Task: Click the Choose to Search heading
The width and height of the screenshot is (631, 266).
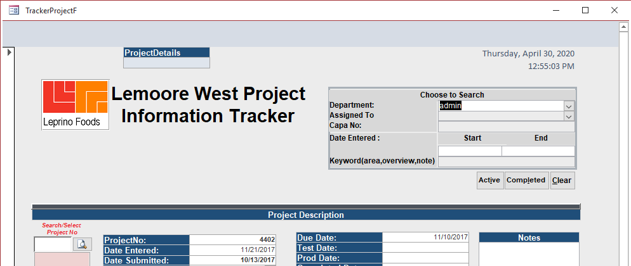Action: click(x=452, y=95)
